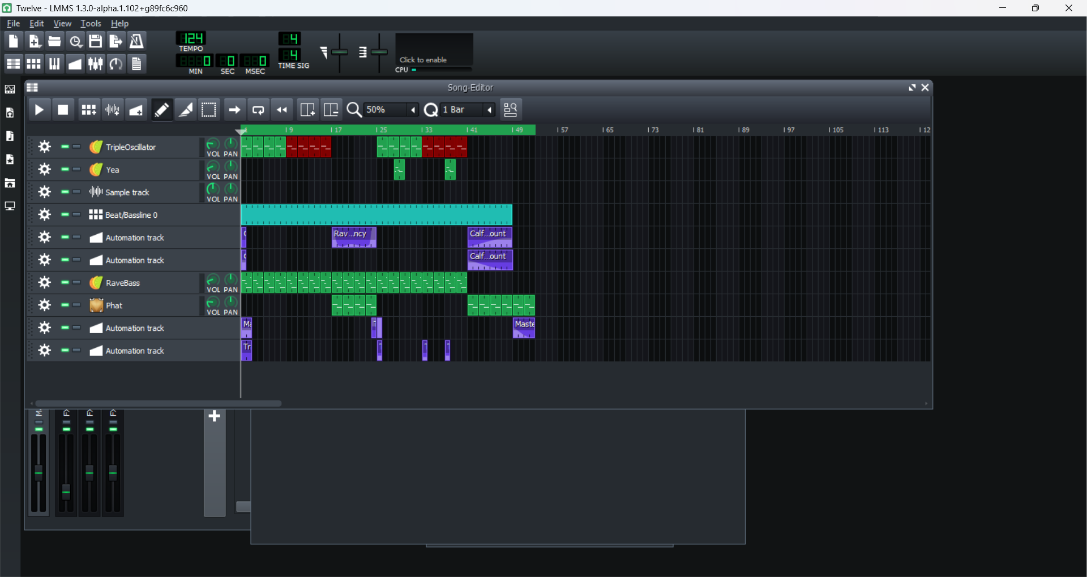Select edit mode selection tool
Image resolution: width=1087 pixels, height=577 pixels.
[x=209, y=110]
